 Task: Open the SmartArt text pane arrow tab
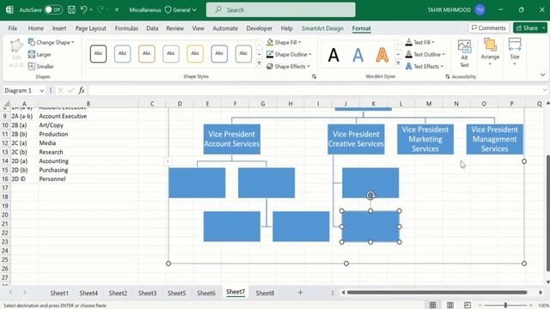[168, 161]
